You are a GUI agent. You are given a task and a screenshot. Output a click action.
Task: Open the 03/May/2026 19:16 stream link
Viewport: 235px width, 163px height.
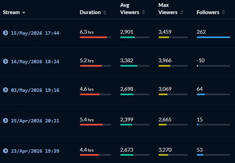click(x=35, y=90)
